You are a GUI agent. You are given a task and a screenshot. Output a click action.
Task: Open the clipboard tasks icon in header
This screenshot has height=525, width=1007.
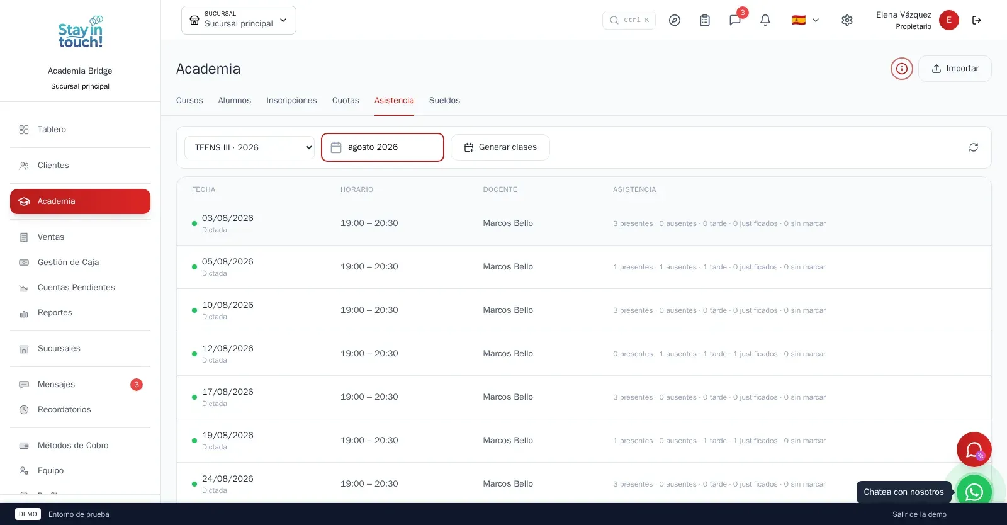705,20
